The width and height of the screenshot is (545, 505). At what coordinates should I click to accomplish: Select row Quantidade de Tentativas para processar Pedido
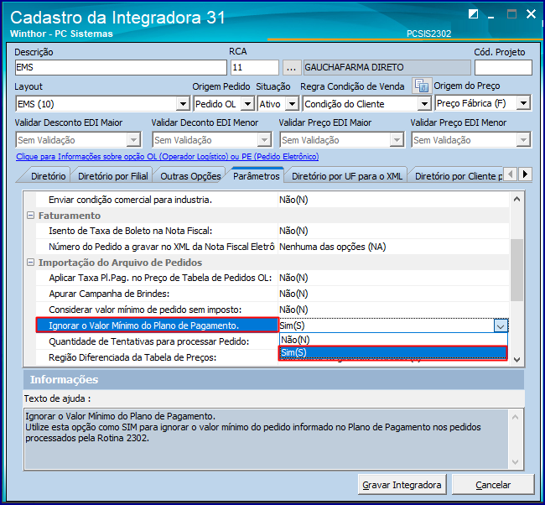(x=158, y=341)
